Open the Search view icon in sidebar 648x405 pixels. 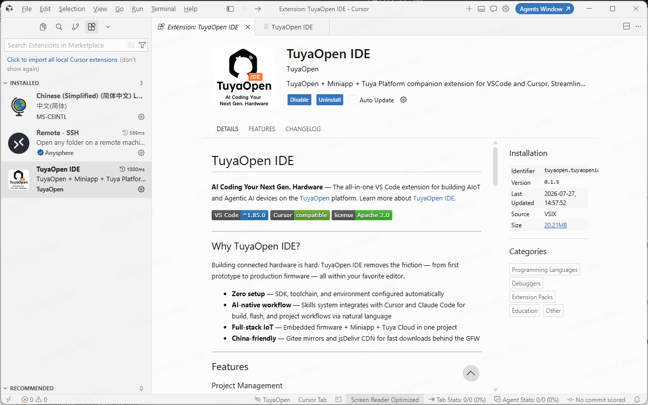tap(59, 27)
